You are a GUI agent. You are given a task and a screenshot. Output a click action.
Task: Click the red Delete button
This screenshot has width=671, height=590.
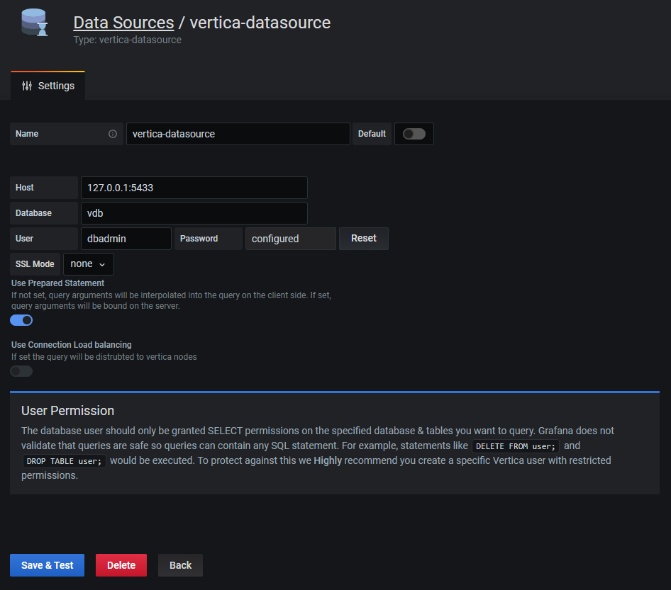point(121,565)
